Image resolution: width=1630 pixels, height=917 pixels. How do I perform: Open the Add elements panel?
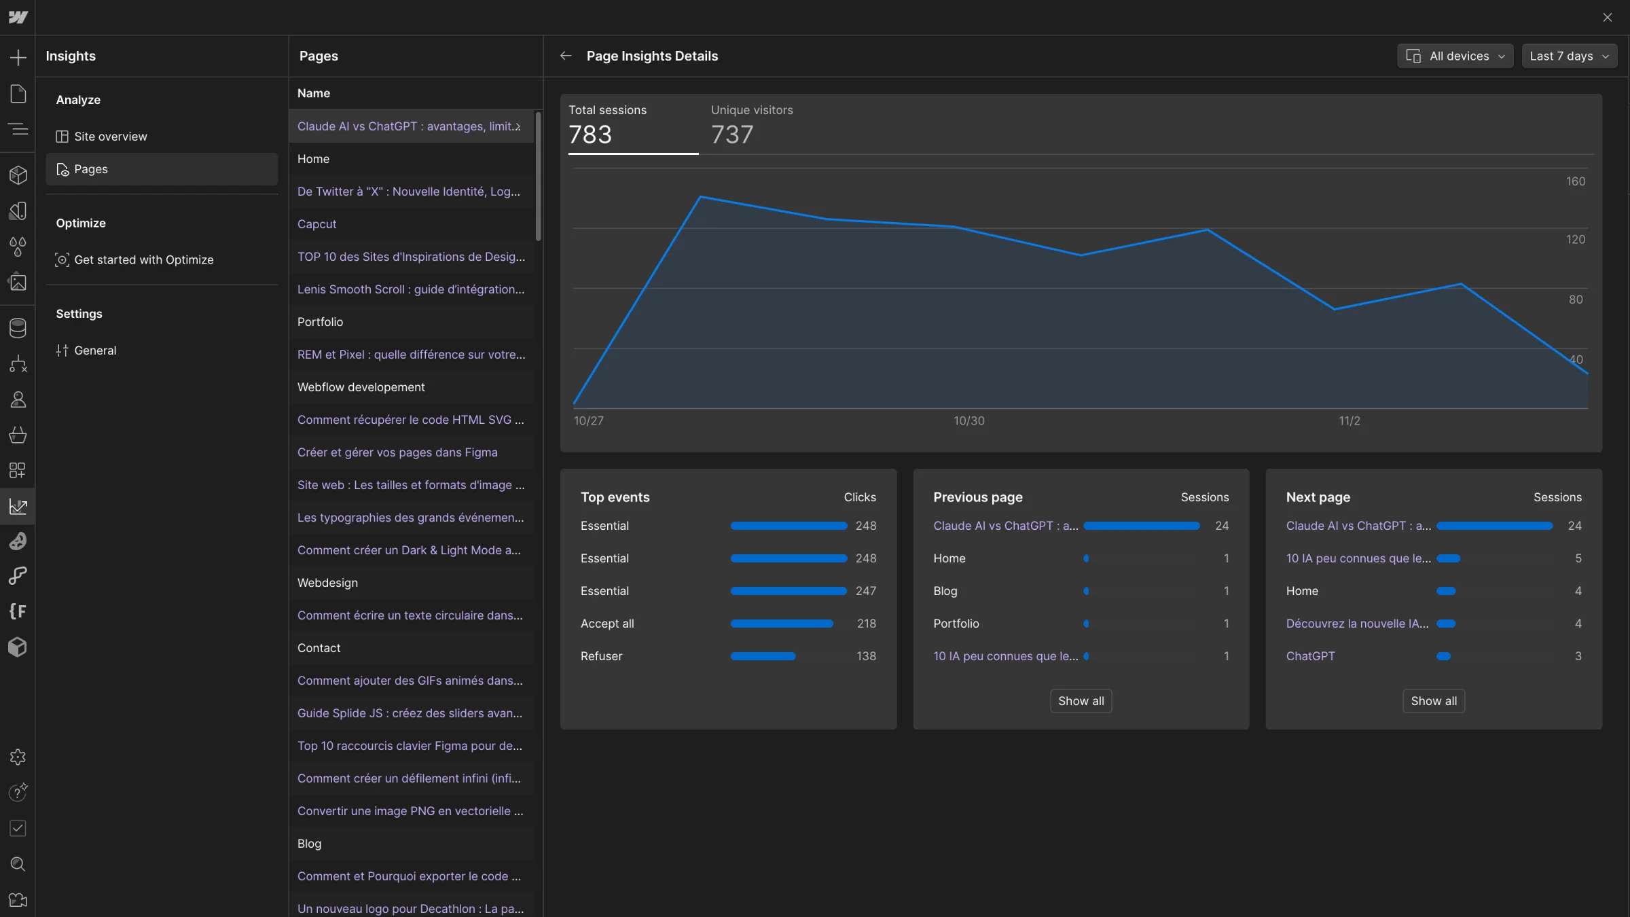18,57
